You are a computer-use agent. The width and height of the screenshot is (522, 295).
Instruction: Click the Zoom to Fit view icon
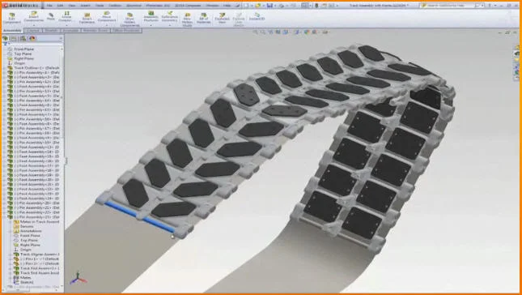tap(256, 32)
